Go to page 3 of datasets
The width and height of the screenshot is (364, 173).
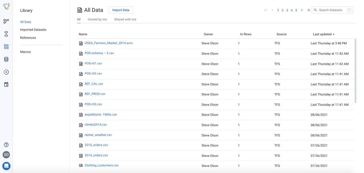pyautogui.click(x=287, y=10)
